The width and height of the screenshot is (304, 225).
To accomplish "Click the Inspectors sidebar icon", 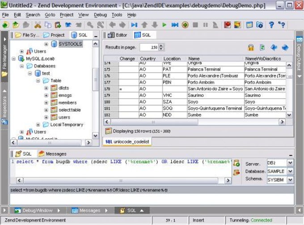I will [4, 122].
